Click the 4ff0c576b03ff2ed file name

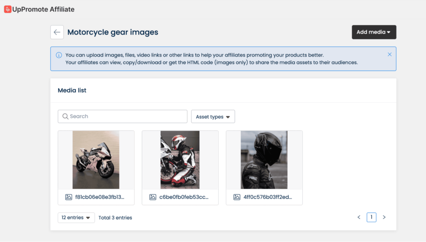(267, 197)
